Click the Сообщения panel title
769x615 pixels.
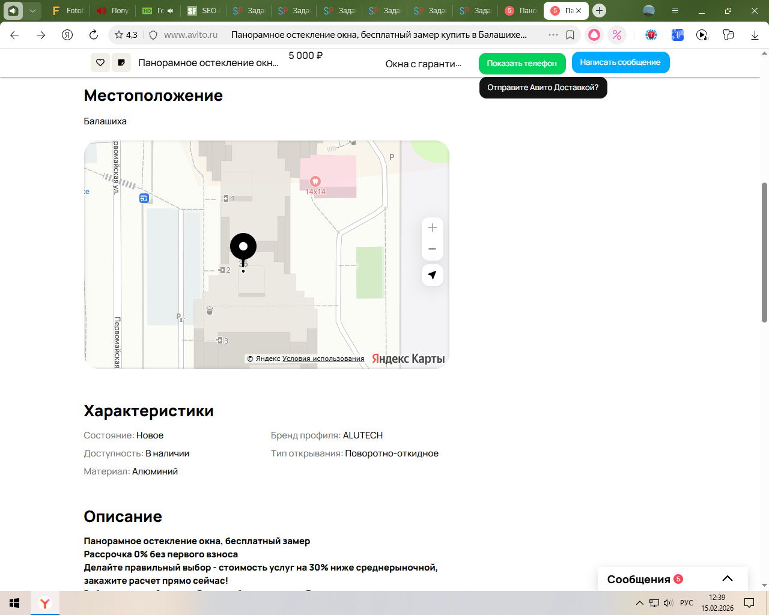[x=639, y=580]
